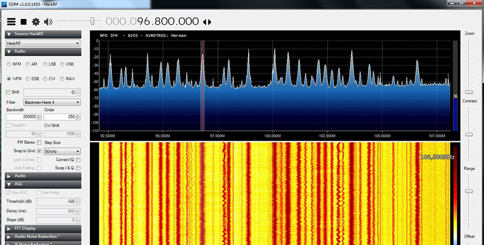The width and height of the screenshot is (484, 245).
Task: Expand the Audio panel section
Action: pos(9,176)
